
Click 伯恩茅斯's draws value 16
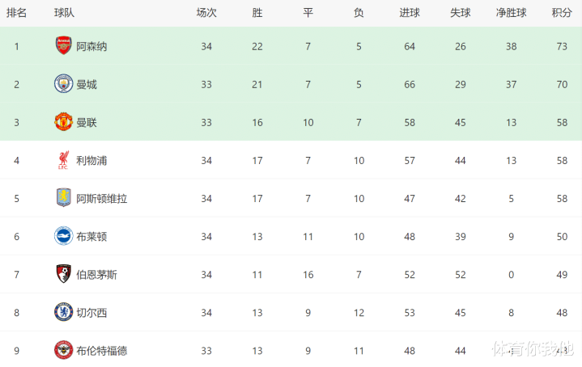308,274
